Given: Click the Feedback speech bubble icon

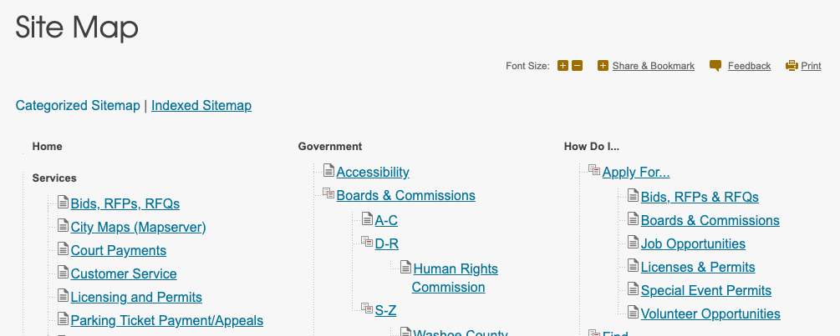Looking at the screenshot, I should [x=715, y=66].
